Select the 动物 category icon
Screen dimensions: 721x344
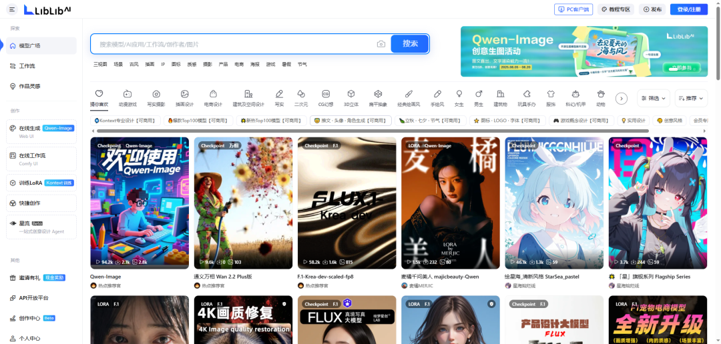pos(601,94)
